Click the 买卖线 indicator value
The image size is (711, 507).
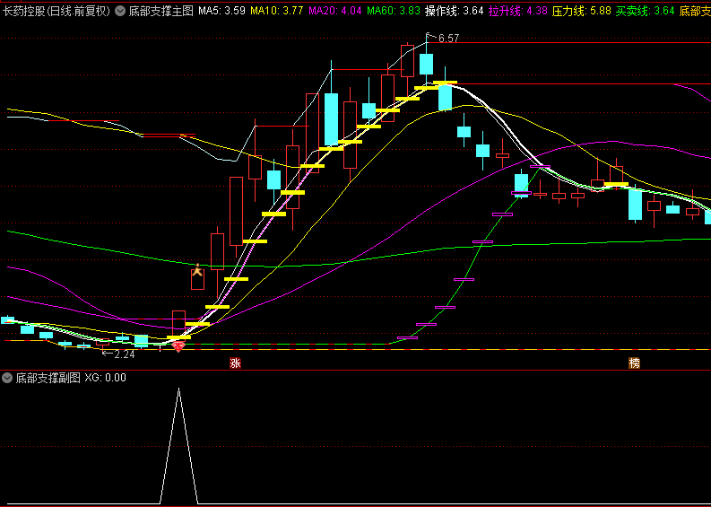click(x=645, y=12)
